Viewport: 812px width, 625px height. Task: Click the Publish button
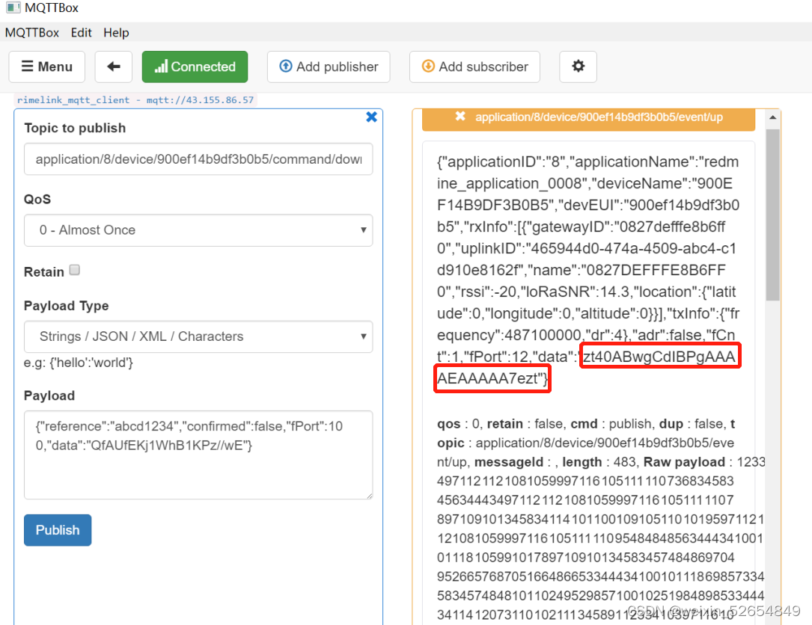tap(57, 529)
